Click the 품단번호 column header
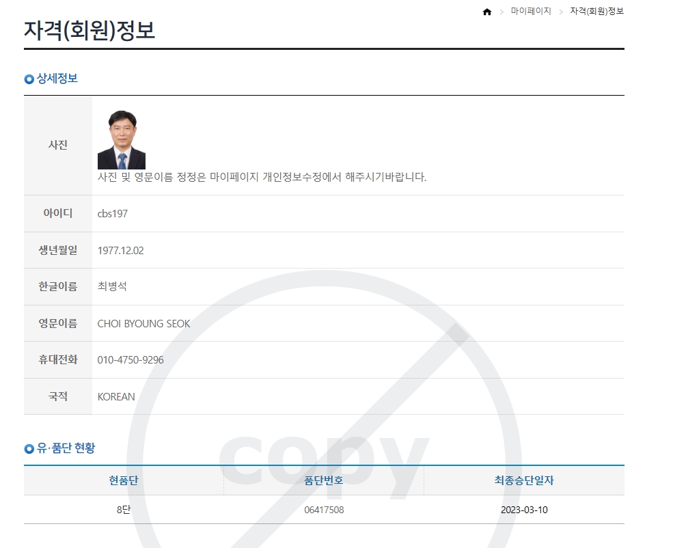 324,480
